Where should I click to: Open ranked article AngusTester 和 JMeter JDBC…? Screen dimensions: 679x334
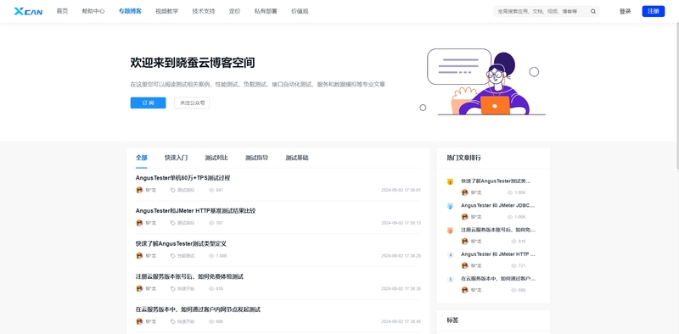(x=498, y=205)
